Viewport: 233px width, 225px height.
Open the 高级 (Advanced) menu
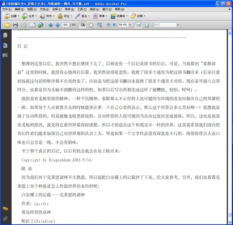(x=94, y=9)
